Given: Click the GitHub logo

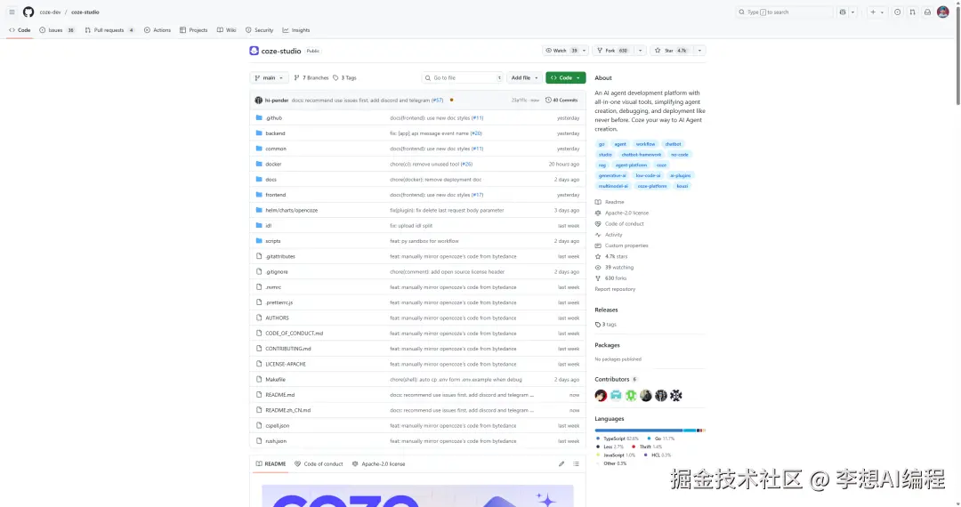Looking at the screenshot, I should [x=28, y=12].
